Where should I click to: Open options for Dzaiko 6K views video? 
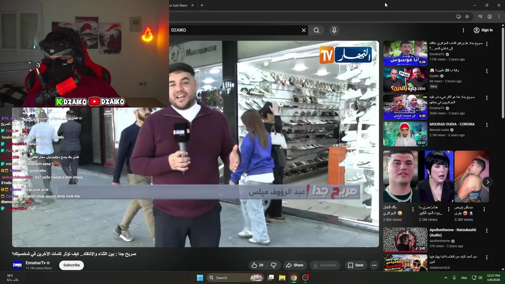[486, 71]
